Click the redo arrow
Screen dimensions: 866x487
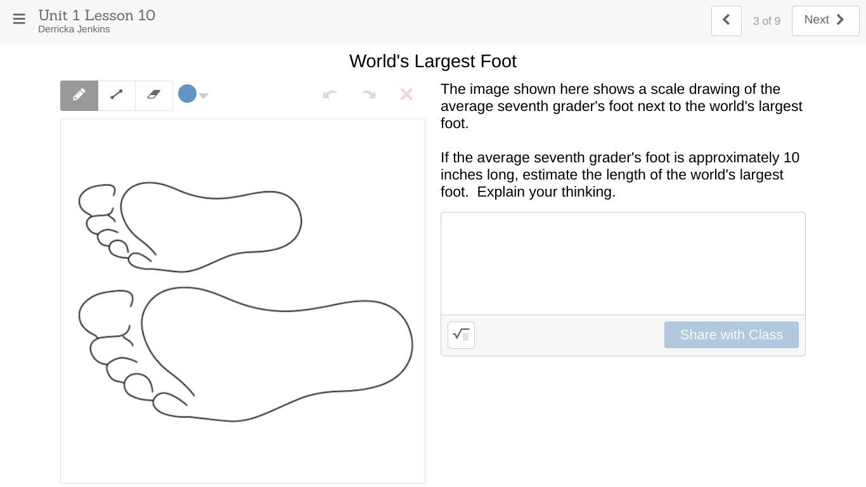(x=368, y=95)
